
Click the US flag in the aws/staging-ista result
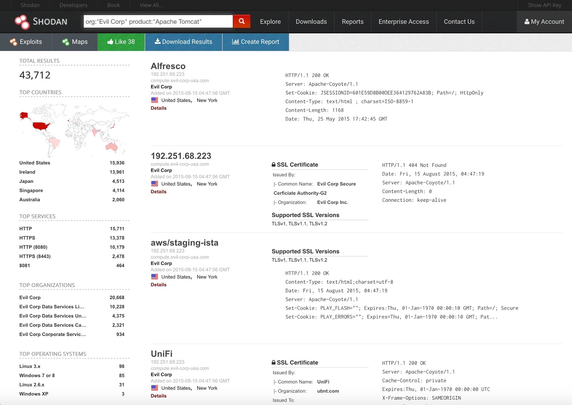point(154,277)
